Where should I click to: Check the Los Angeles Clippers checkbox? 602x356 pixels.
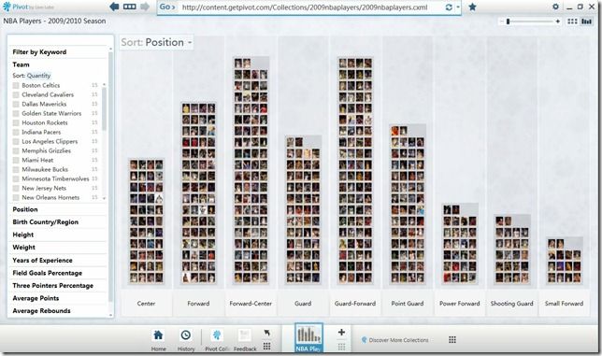[16, 141]
